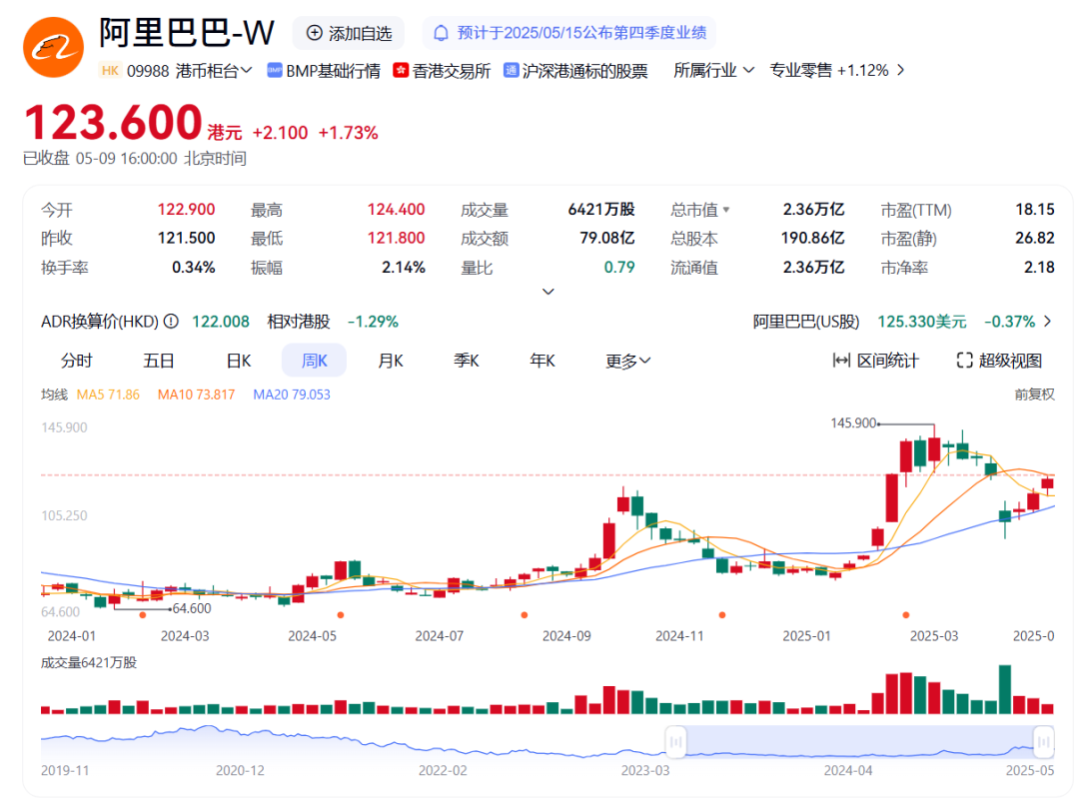Open the 超级视图 view
The height and width of the screenshot is (810, 1079).
coord(999,361)
